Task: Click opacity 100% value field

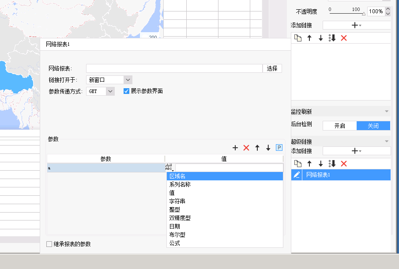Action: pyautogui.click(x=376, y=11)
